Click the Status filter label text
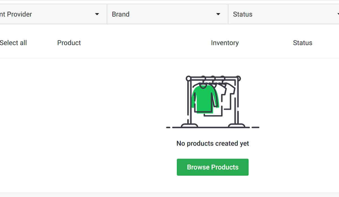339x197 pixels. [243, 14]
